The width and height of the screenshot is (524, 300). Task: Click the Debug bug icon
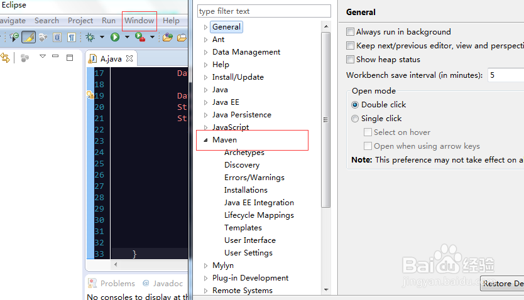tap(90, 37)
